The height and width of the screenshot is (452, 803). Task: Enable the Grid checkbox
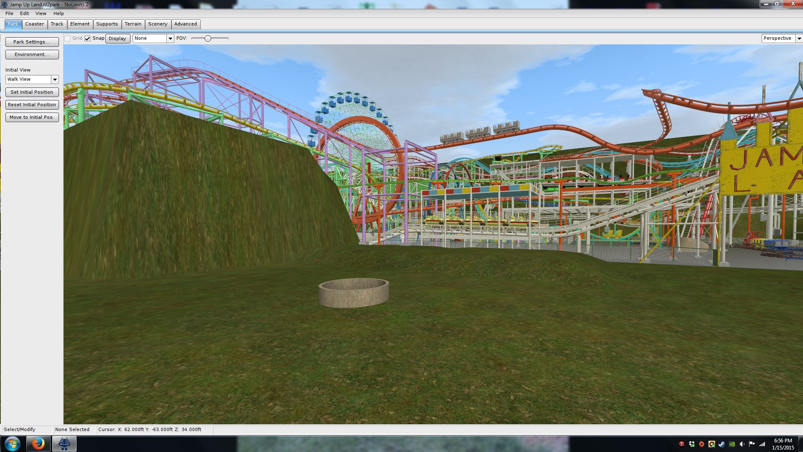point(67,39)
